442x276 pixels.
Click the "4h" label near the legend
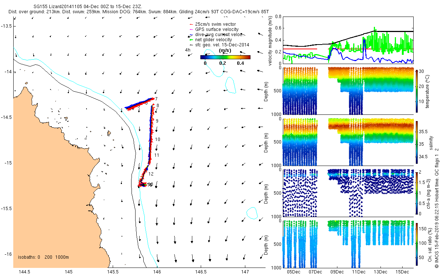pos(187,50)
